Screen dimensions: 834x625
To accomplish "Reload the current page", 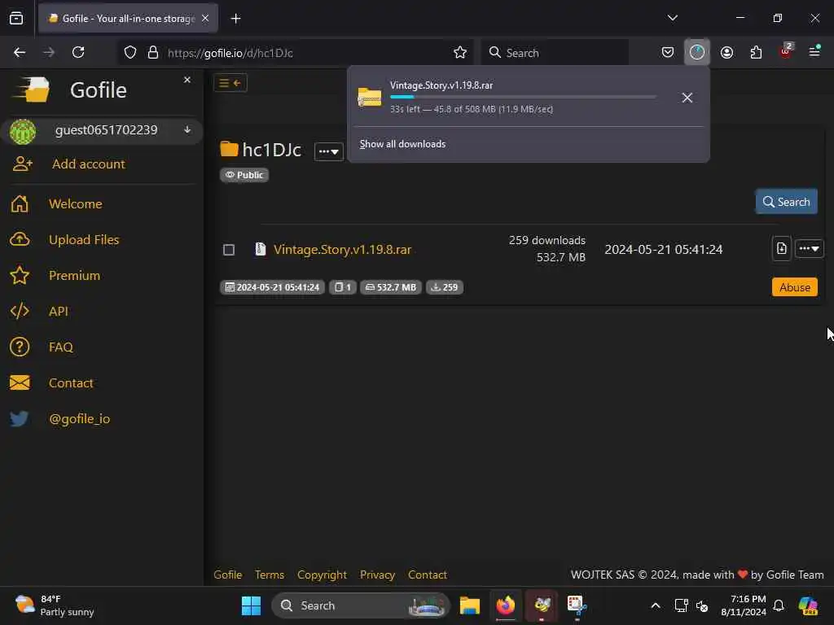I will point(78,52).
